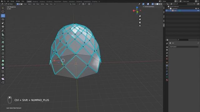Screen dimensions: 200x112
Task: Switch perspective/orthographic with grid icon
Action: tap(140, 26)
